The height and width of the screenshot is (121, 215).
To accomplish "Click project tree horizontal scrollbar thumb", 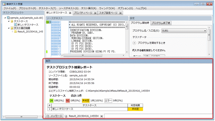I will (21, 117).
